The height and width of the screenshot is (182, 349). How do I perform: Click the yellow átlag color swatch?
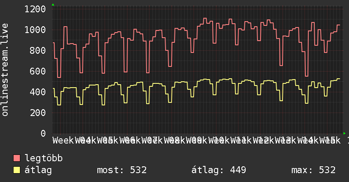coord(17,170)
